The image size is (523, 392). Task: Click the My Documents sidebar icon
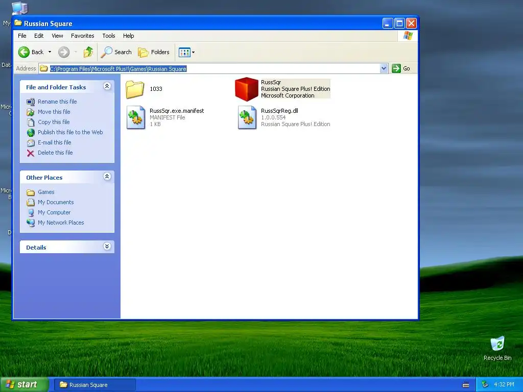[31, 202]
